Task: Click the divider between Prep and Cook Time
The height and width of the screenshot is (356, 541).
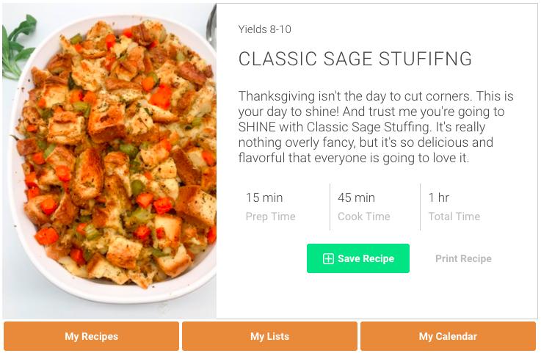Action: point(330,206)
